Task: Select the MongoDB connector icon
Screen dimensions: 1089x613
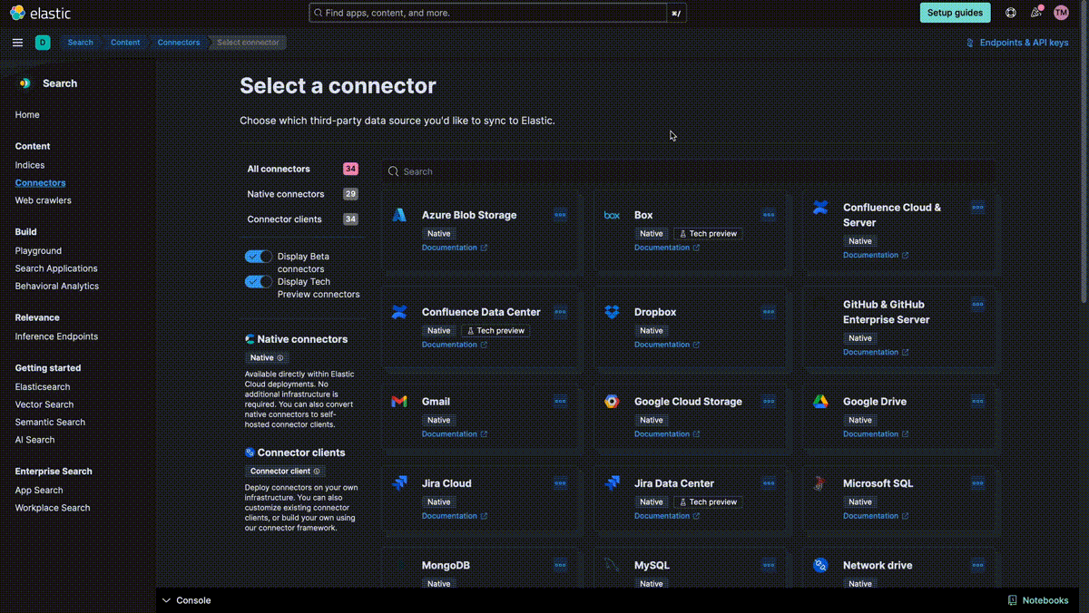Action: click(x=400, y=564)
